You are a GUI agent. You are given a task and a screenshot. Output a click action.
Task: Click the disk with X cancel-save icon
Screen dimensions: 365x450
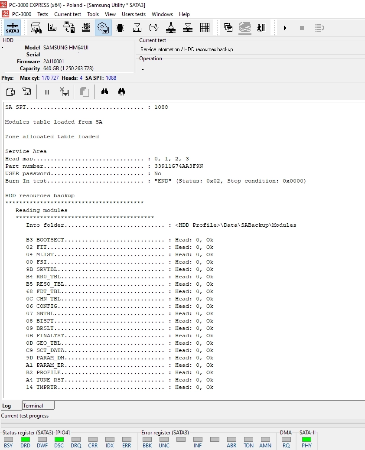coord(64,91)
